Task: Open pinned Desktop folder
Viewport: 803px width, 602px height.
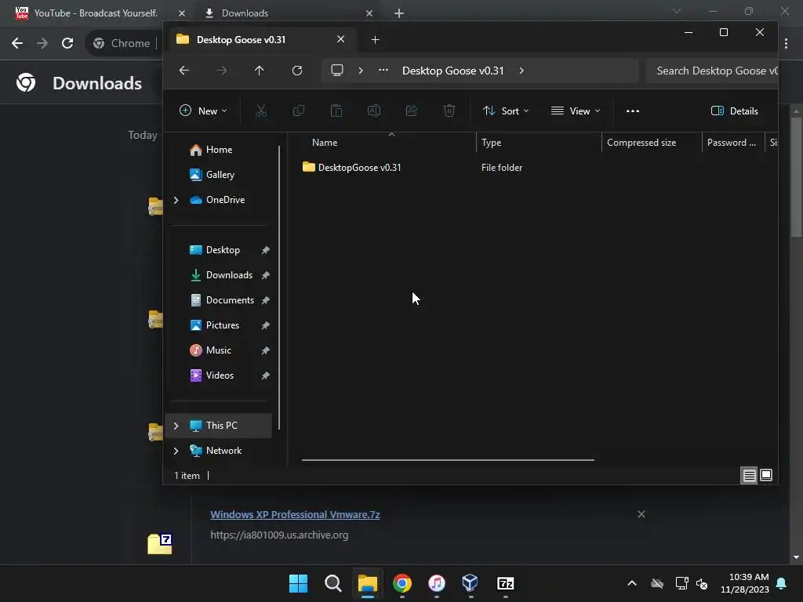Action: [223, 250]
